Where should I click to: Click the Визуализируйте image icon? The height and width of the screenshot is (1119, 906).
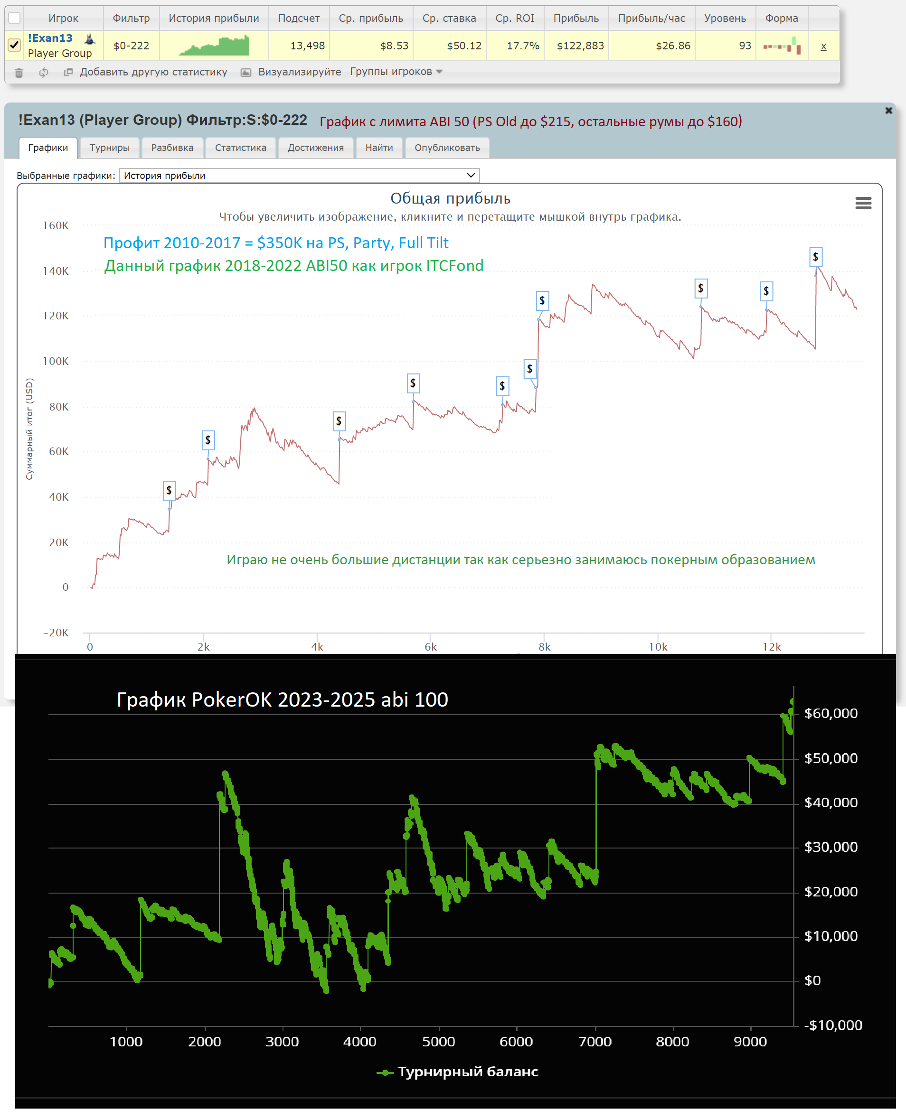[246, 73]
